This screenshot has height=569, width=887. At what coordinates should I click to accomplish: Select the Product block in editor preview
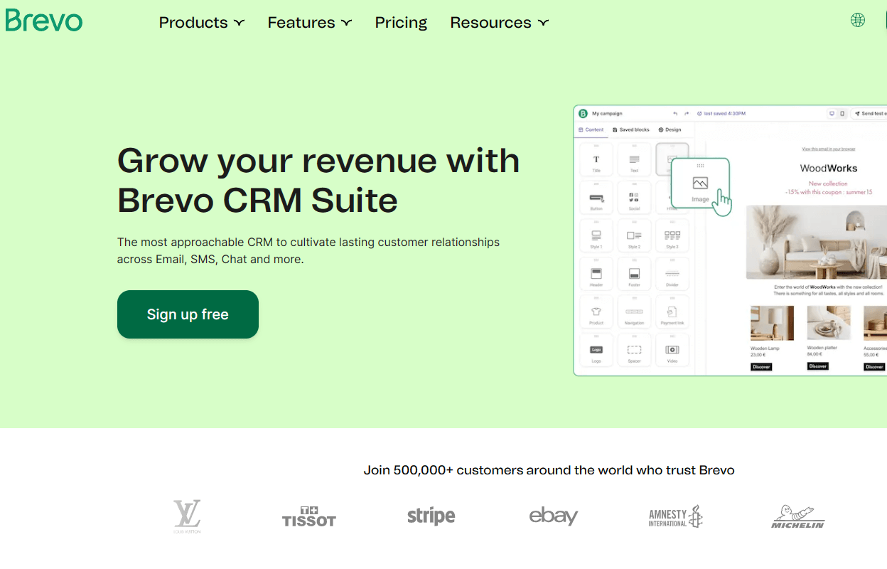(596, 312)
